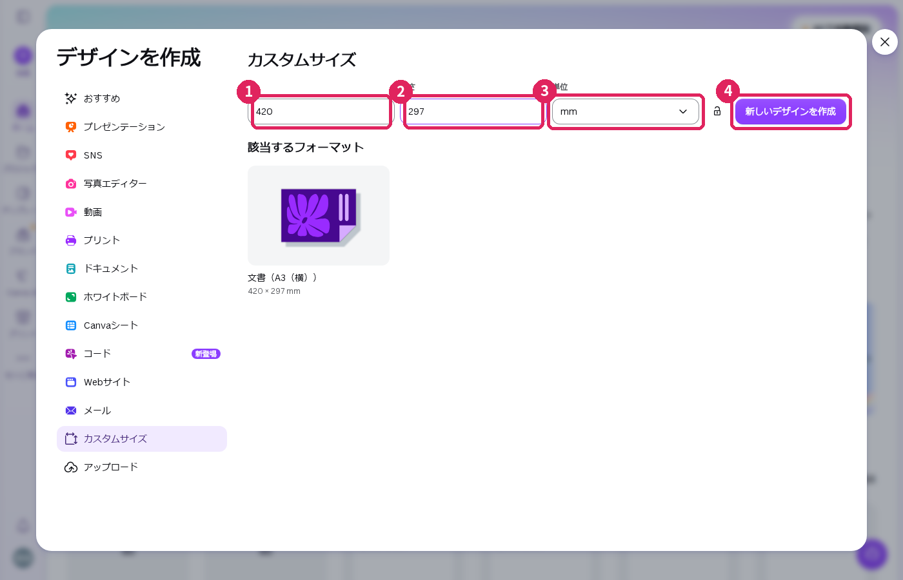Click the 文書（A3（横））format label

tap(283, 278)
